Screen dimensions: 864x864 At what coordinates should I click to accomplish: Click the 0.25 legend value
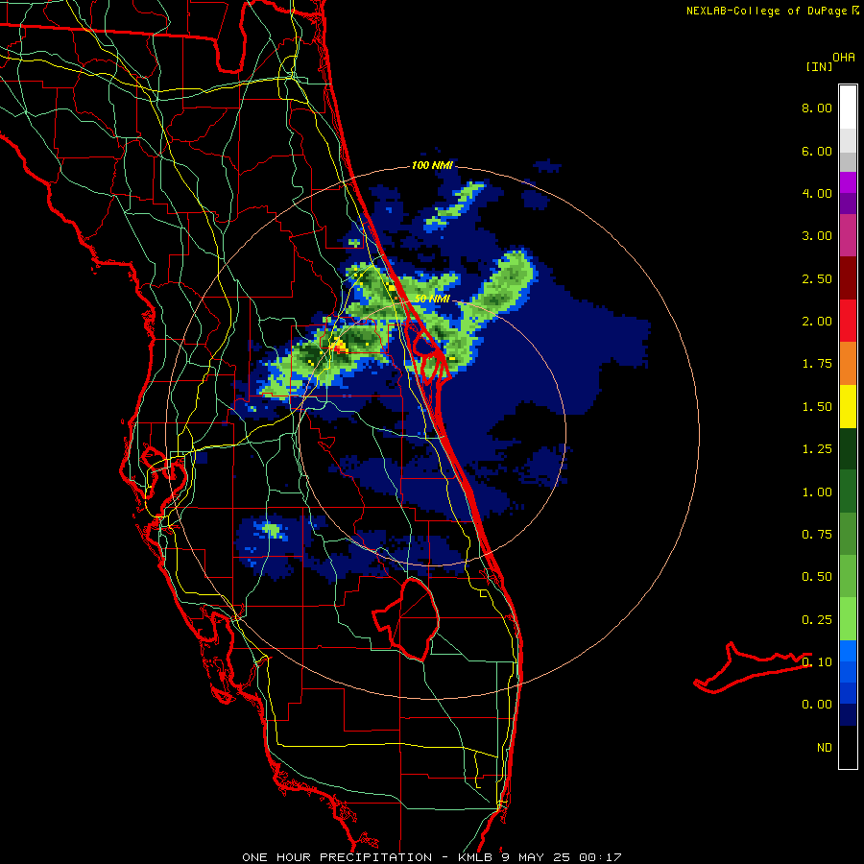tap(817, 620)
